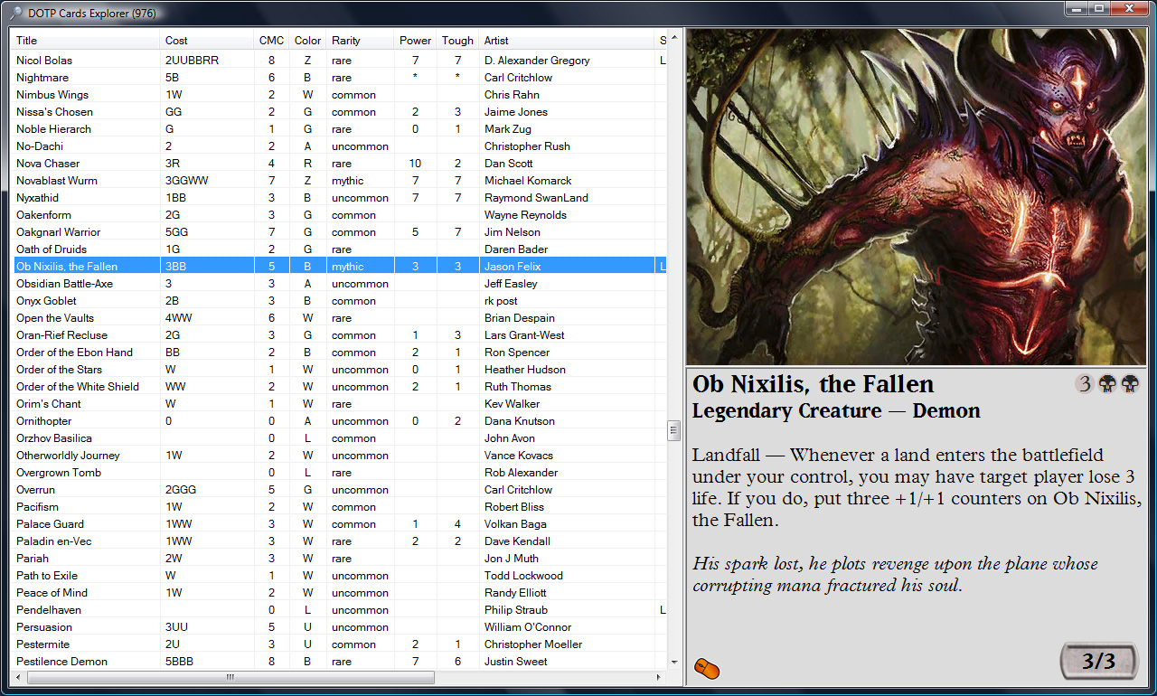Click the generic 3 mana cost symbol

pyautogui.click(x=1084, y=384)
